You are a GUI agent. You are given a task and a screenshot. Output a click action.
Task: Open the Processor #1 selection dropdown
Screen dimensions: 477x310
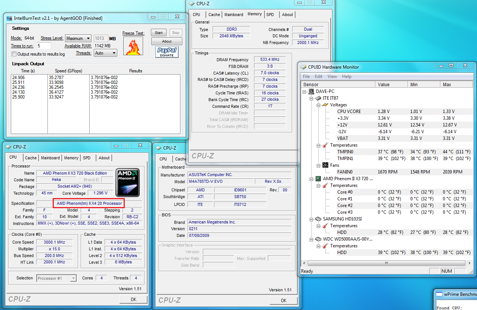tap(56, 278)
